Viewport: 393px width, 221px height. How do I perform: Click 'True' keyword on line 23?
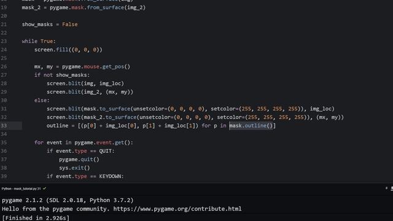[x=47, y=41]
